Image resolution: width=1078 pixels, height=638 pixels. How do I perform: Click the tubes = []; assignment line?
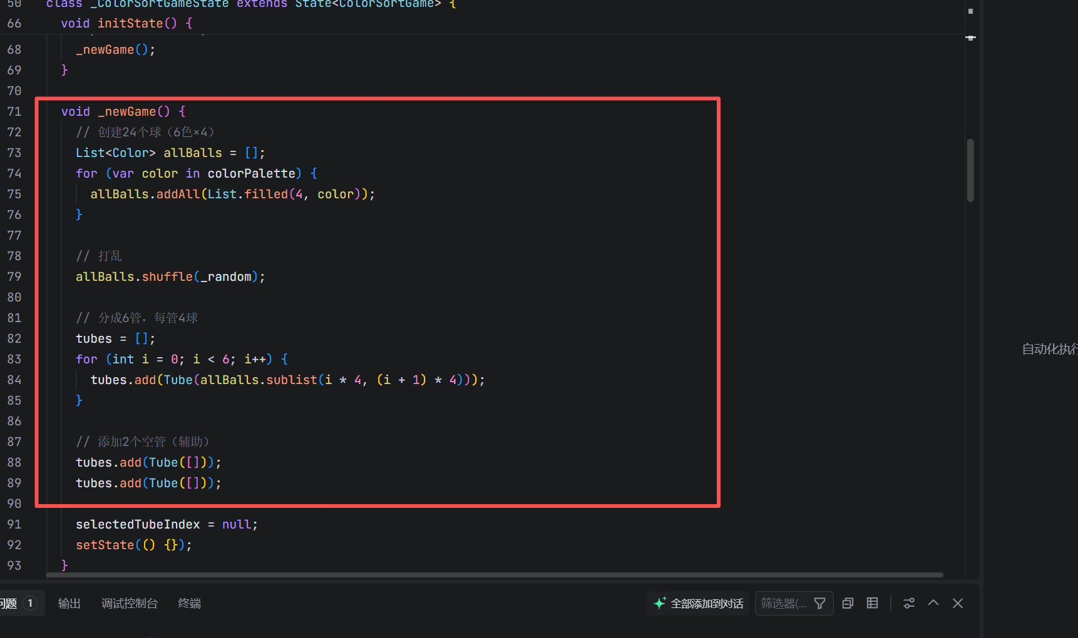115,338
